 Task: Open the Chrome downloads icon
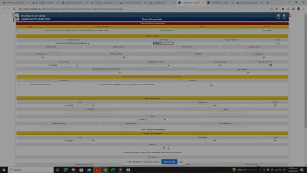tap(288, 9)
